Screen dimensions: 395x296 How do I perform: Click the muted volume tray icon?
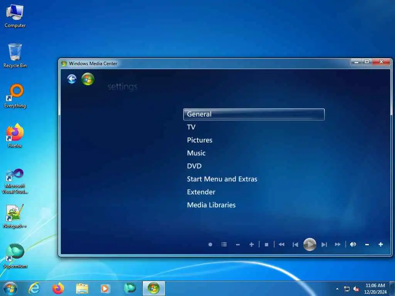coord(356,289)
